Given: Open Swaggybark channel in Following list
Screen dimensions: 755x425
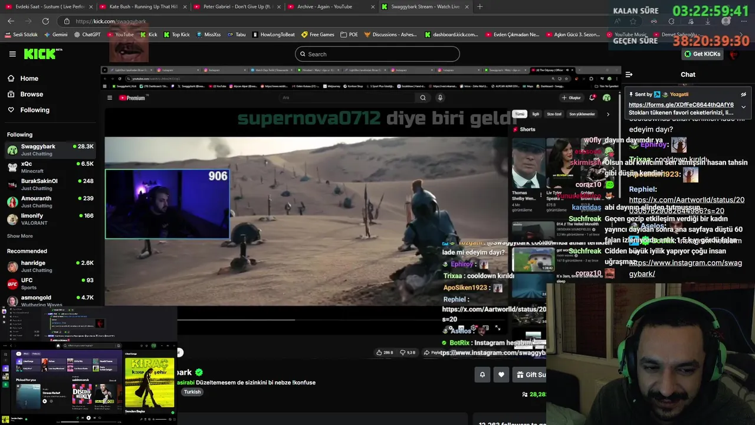Looking at the screenshot, I should pos(50,149).
